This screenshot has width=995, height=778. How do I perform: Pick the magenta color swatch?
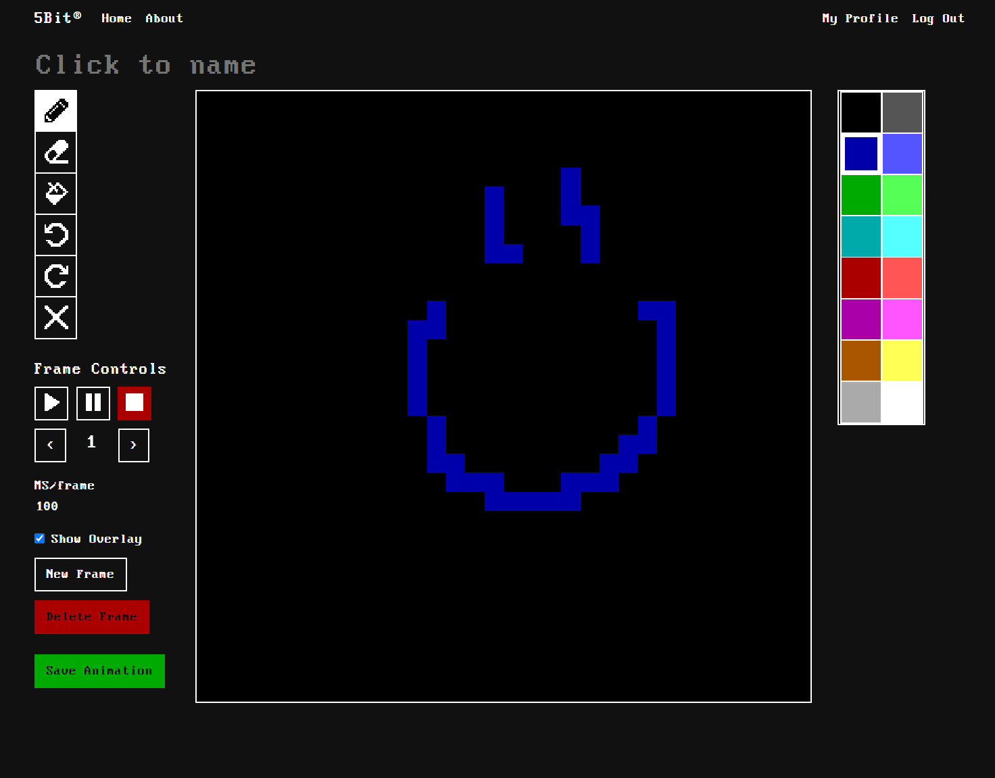tap(902, 318)
